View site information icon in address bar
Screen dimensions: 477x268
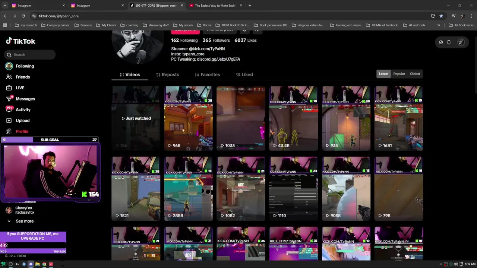tap(34, 16)
